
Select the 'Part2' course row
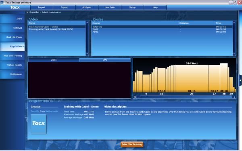click(x=162, y=32)
